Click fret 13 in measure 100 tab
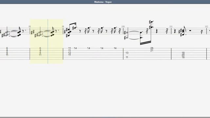 127,53
